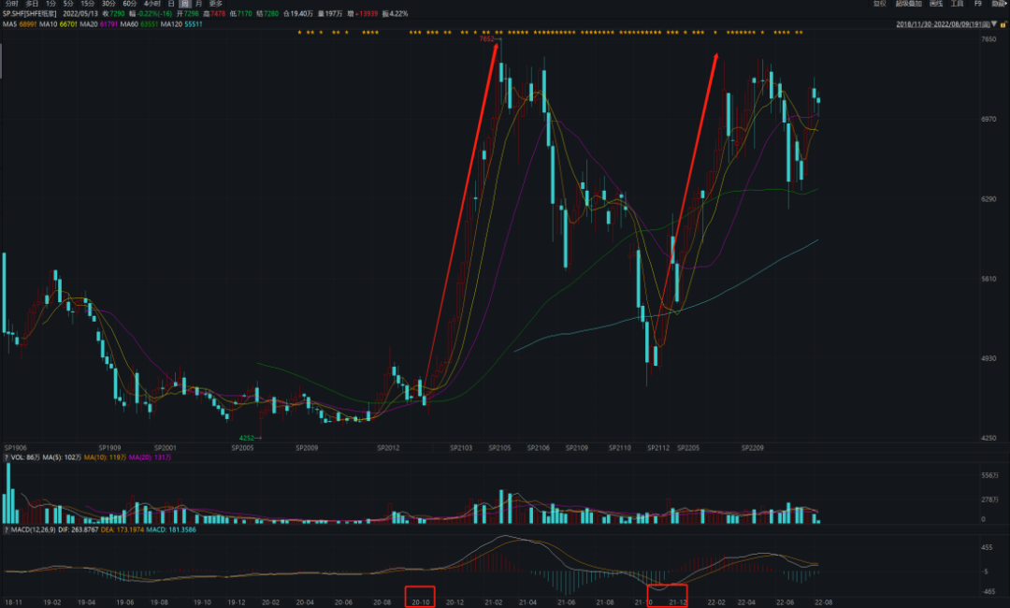Open the 画线 drawing tool

tap(934, 4)
